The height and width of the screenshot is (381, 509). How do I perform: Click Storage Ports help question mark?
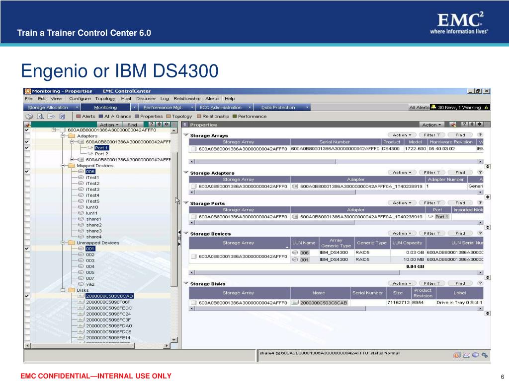coord(480,203)
